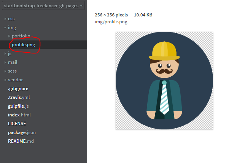
Task: Open README.md in the tree
Action: click(21, 141)
